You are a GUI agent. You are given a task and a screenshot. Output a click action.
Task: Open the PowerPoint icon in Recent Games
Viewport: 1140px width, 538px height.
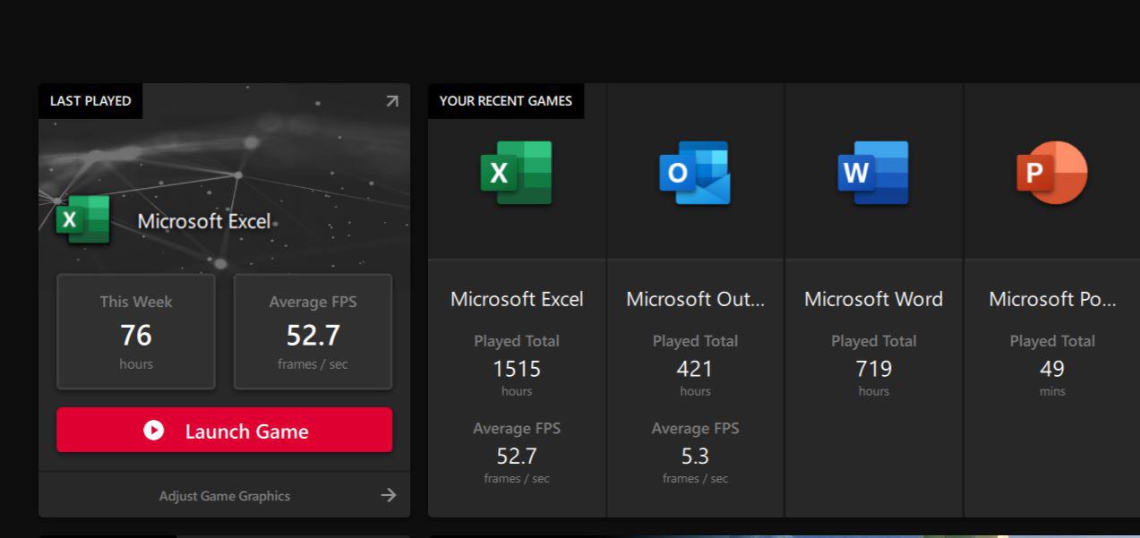(x=1051, y=172)
